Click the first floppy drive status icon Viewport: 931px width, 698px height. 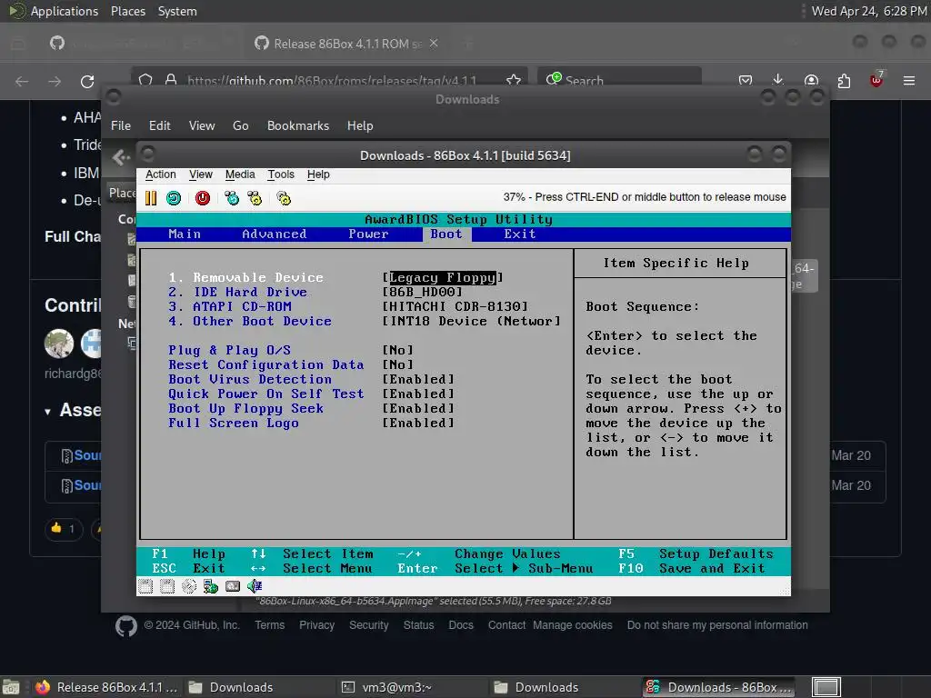(x=145, y=586)
